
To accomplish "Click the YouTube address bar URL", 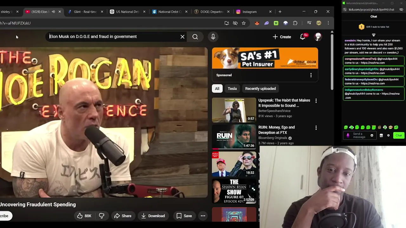I will click(15, 23).
